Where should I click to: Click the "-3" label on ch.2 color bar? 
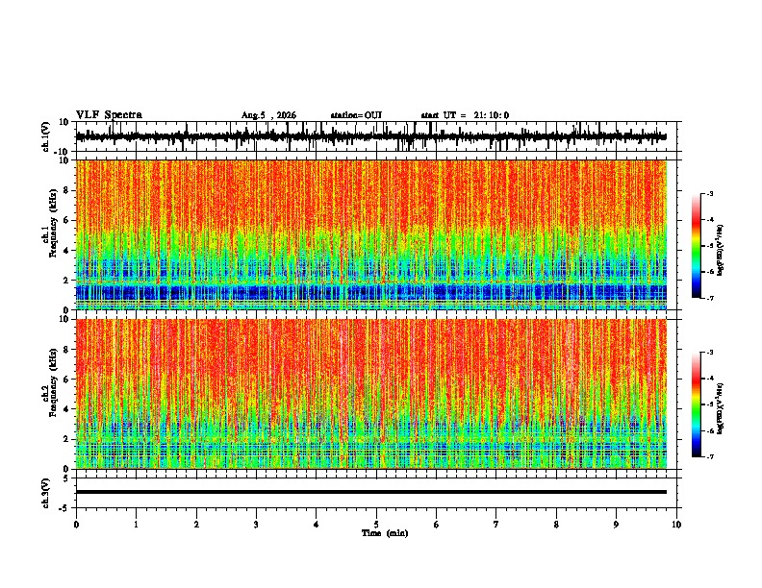click(709, 353)
